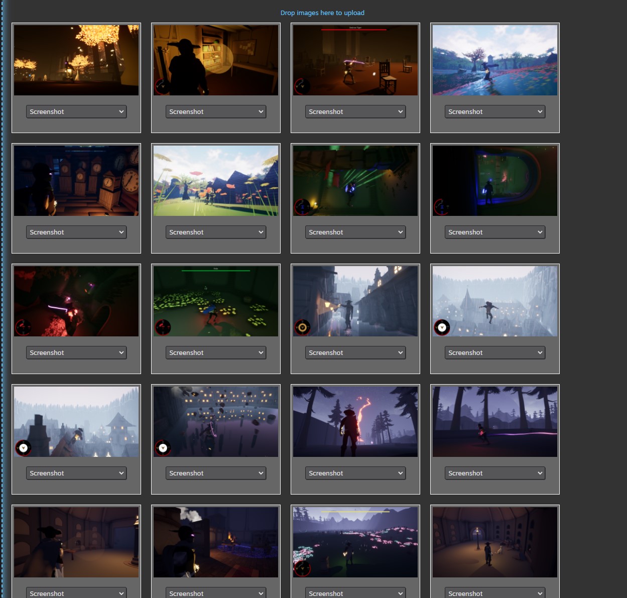Select the sunny meadow with flowers thumbnail

216,181
